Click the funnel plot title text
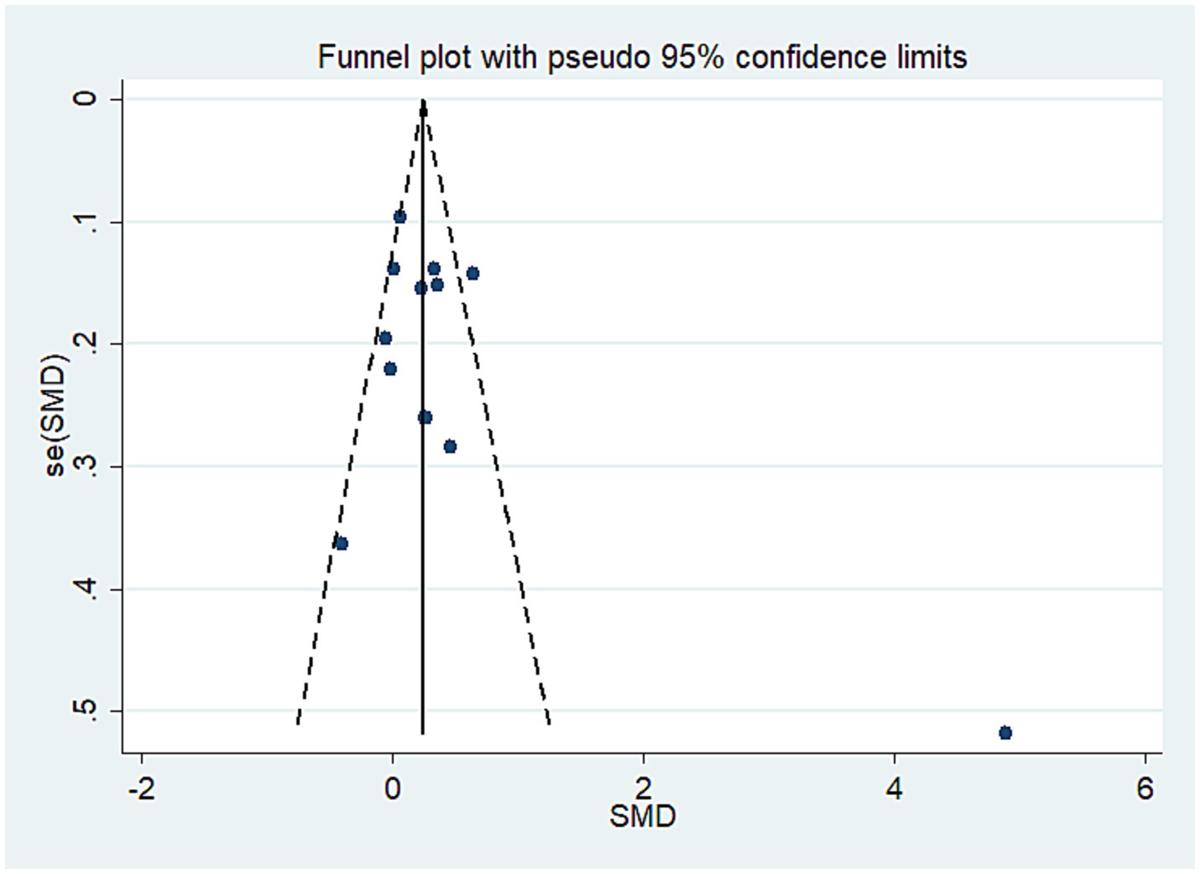1200x874 pixels. (642, 57)
